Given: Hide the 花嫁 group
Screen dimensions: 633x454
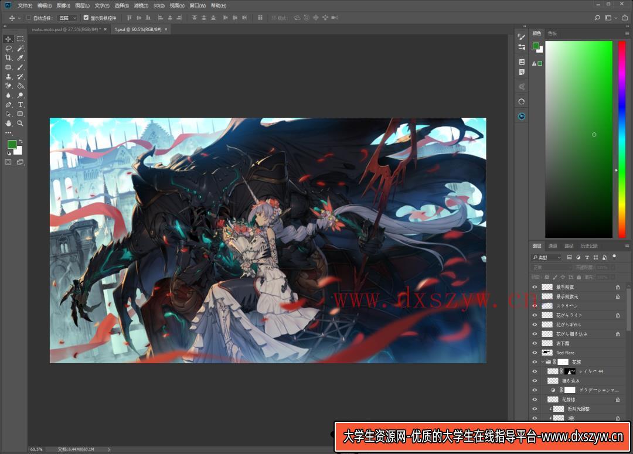Looking at the screenshot, I should pyautogui.click(x=535, y=362).
